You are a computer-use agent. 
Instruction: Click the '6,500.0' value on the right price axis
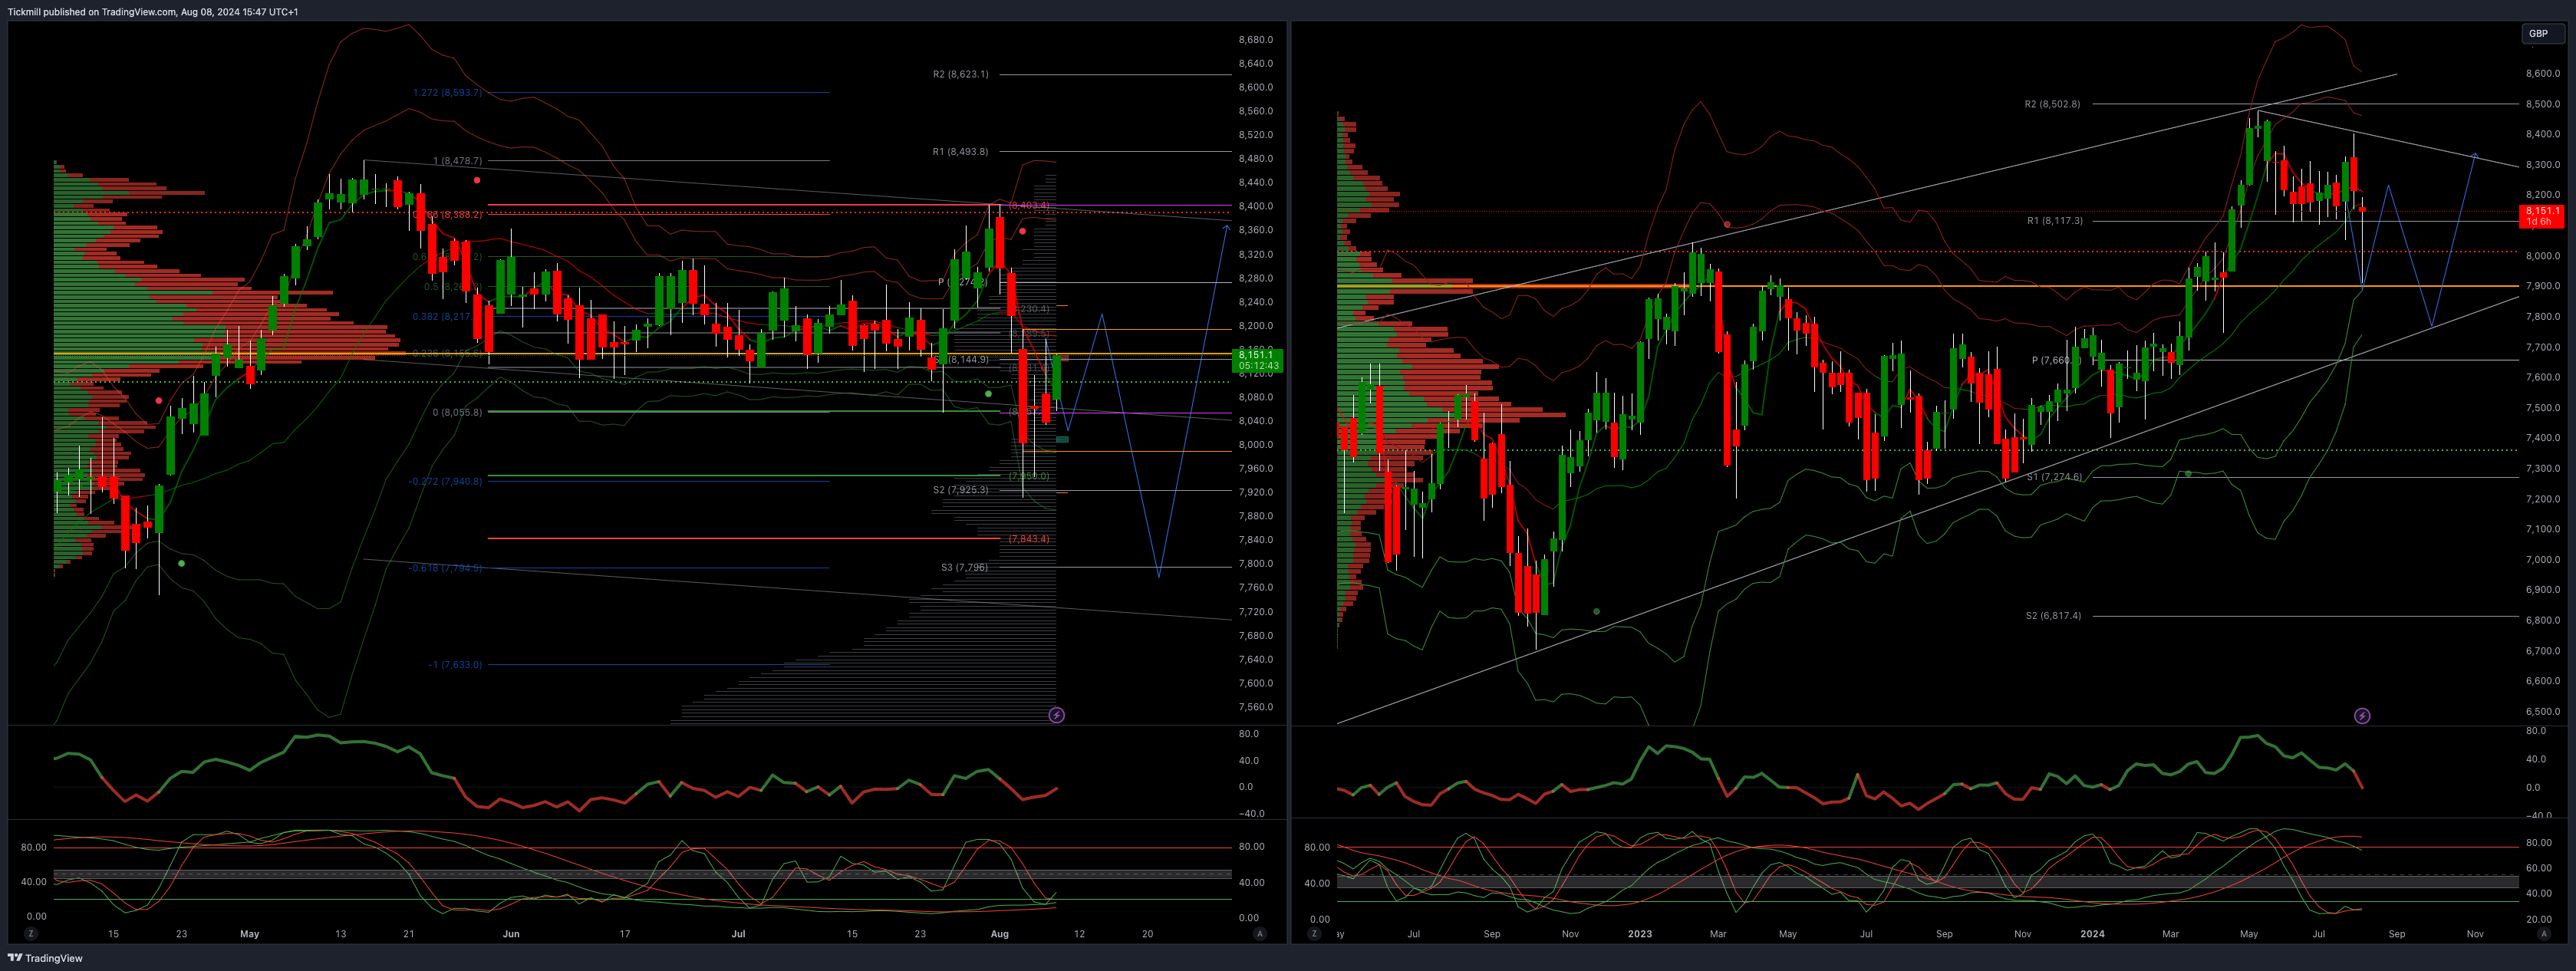point(2543,712)
